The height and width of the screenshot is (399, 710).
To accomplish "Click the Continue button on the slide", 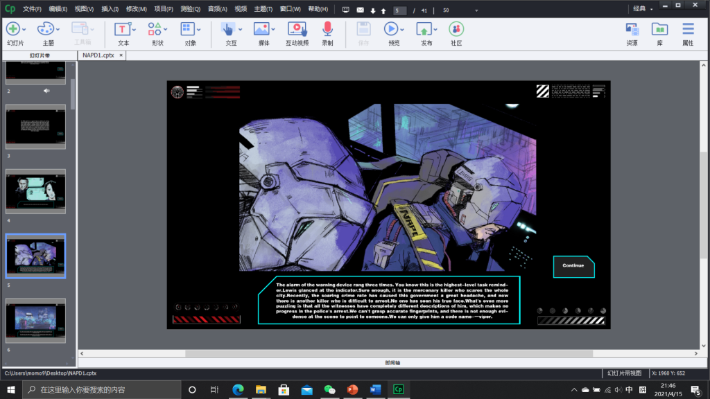I will click(573, 267).
